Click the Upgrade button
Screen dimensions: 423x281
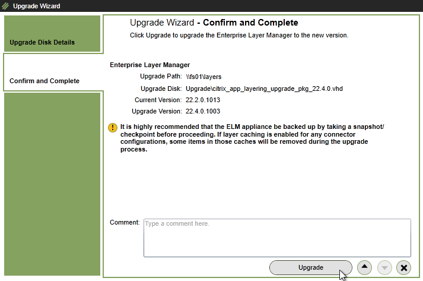pyautogui.click(x=310, y=267)
